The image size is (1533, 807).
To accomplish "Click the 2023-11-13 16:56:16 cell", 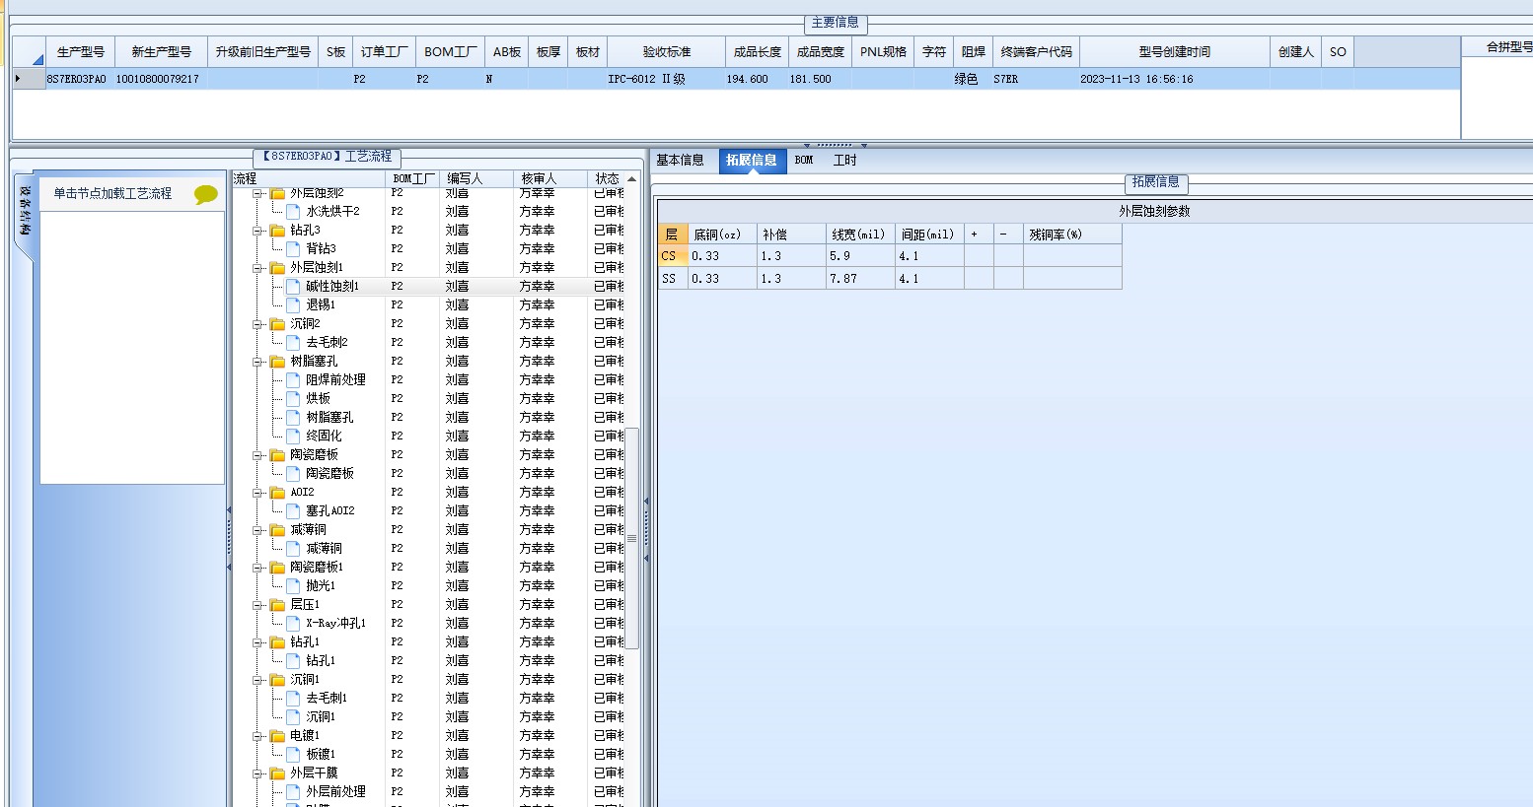I will coord(1175,79).
